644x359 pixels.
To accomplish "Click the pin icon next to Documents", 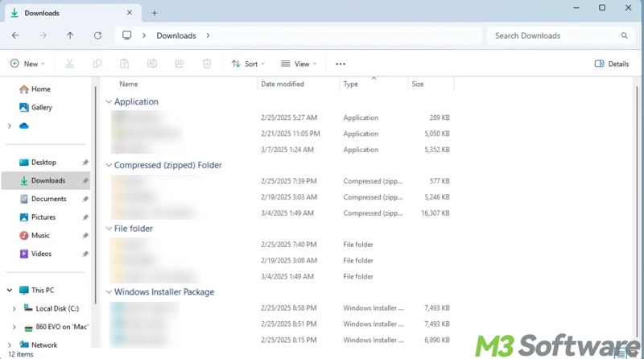I will click(x=85, y=199).
